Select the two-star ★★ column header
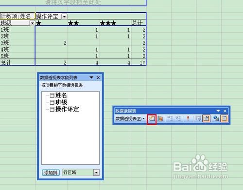243x190 pixels. (83, 23)
